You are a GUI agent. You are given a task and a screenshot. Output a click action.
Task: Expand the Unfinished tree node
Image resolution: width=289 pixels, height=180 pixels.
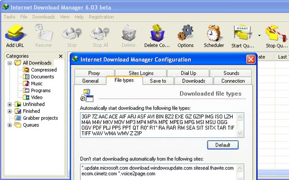pos(10,104)
